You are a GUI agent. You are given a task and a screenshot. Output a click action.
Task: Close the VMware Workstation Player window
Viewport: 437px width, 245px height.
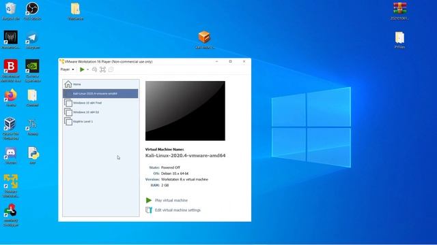coord(244,61)
